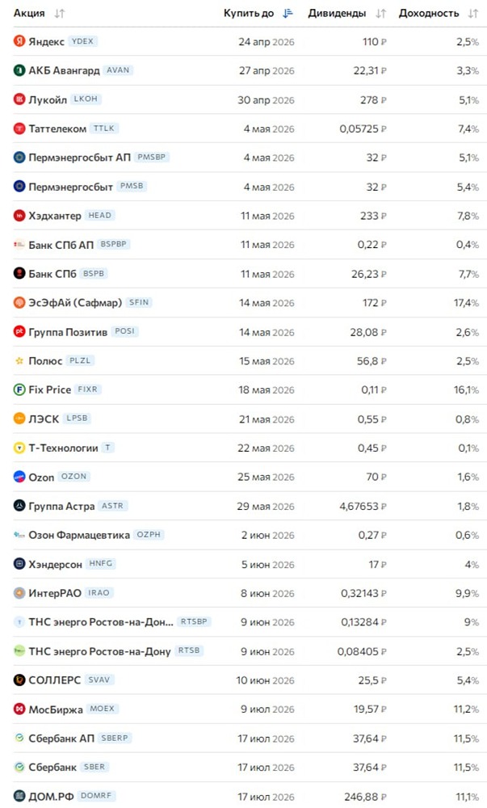
Task: Click the МосБиржа logo icon
Action: coord(19,709)
